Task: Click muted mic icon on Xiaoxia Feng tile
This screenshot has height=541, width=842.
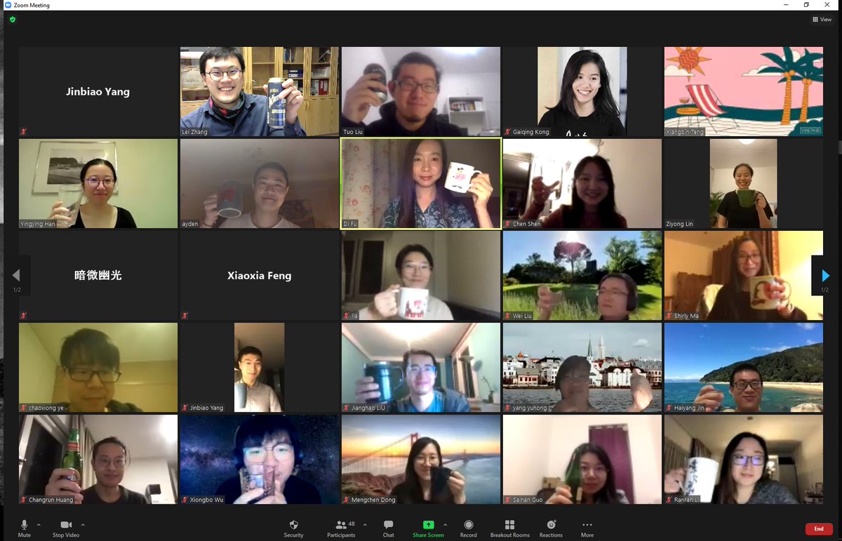Action: tap(185, 316)
